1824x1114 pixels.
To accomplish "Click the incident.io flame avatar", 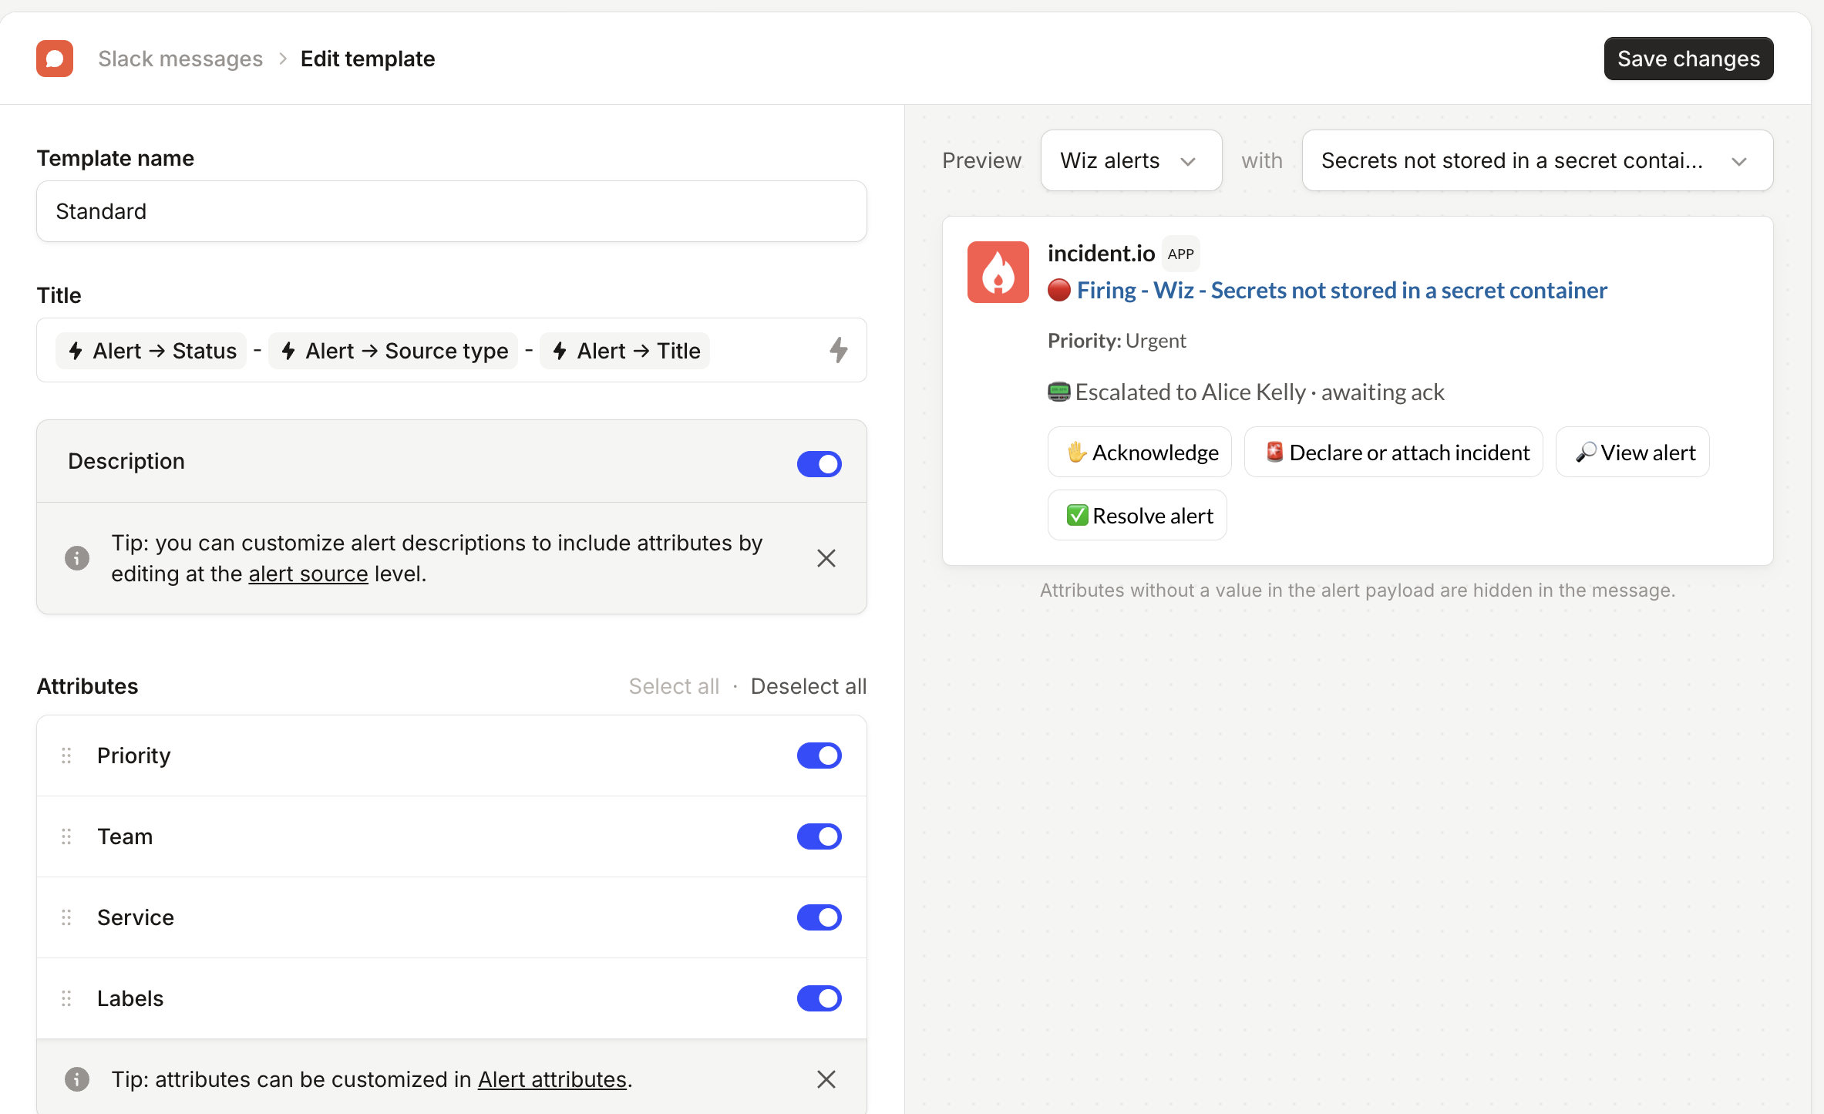I will [x=998, y=272].
